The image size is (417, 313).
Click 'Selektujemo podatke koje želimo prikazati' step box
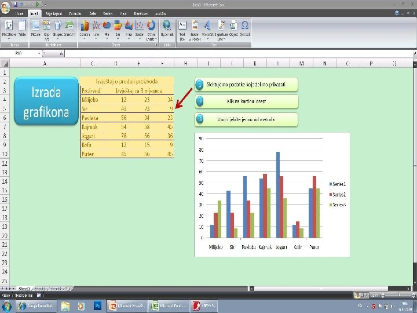(x=246, y=85)
